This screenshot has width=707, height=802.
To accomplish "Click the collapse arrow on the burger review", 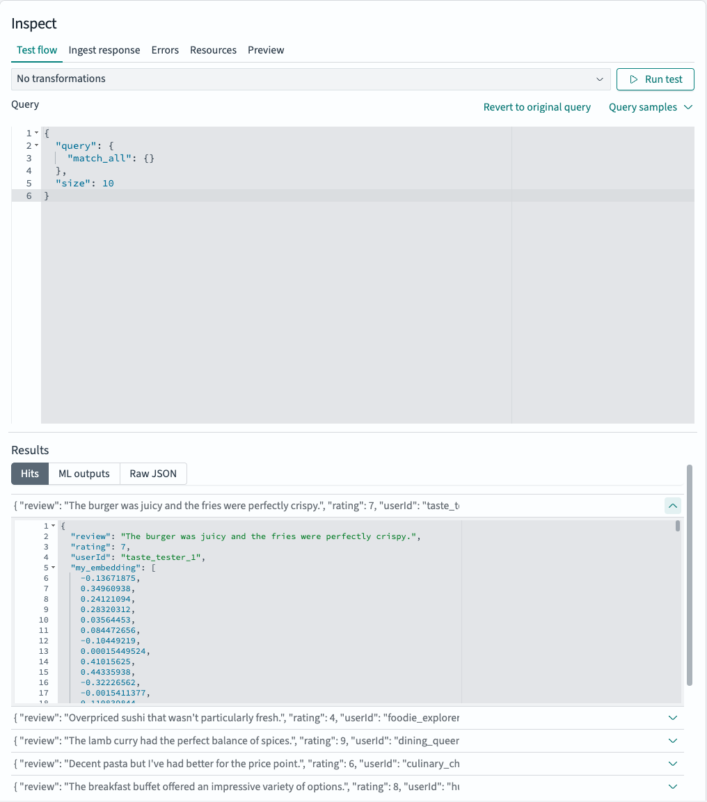I will point(672,506).
